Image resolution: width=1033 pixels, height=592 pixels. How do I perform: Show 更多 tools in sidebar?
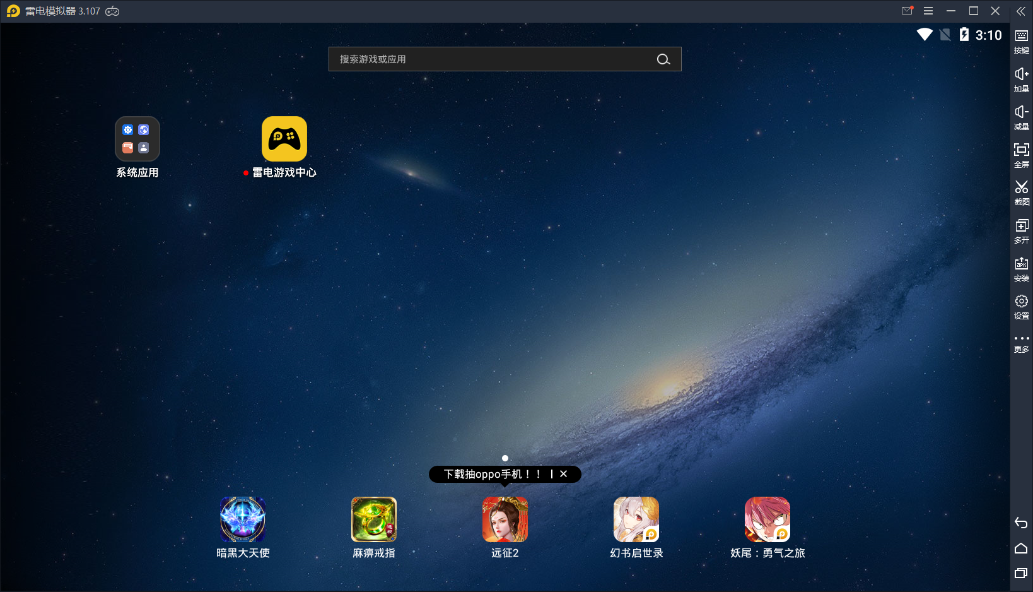coord(1022,344)
